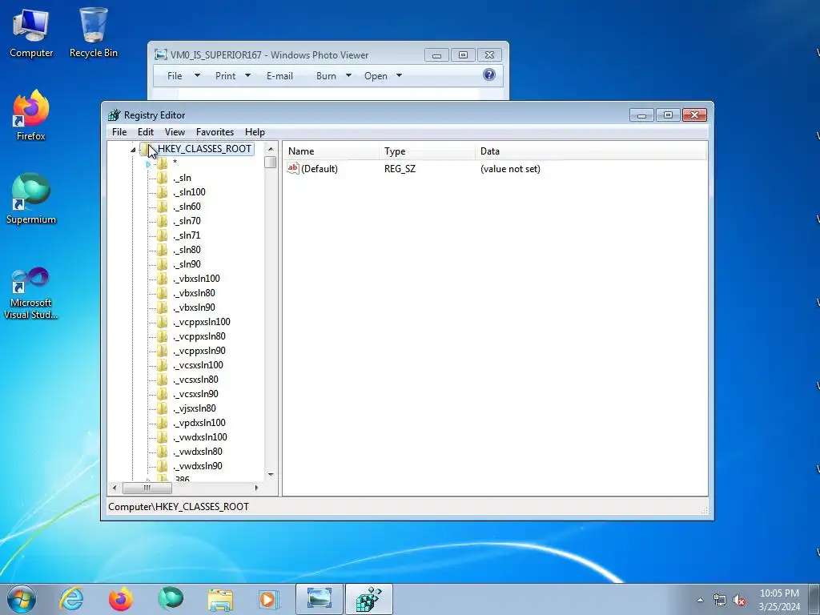Open the Recycle Bin desktop icon
Screen dimensions: 820x615
coord(93,32)
